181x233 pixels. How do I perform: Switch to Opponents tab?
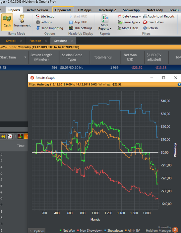point(63,10)
